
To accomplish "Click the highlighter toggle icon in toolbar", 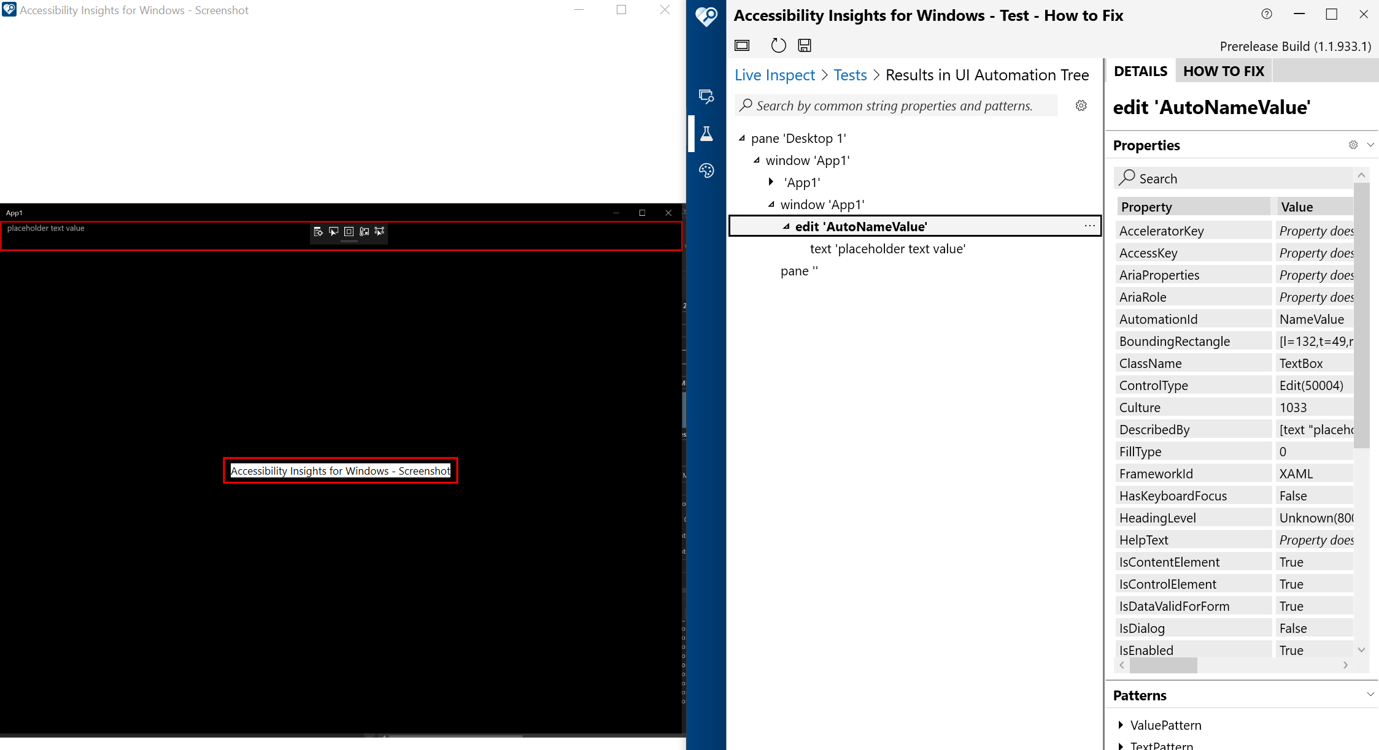I will pos(741,45).
